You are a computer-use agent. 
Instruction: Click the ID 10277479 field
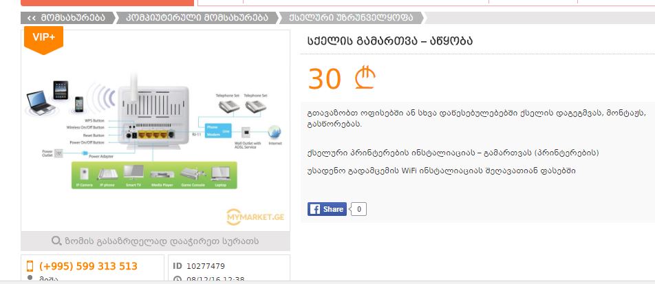[199, 266]
